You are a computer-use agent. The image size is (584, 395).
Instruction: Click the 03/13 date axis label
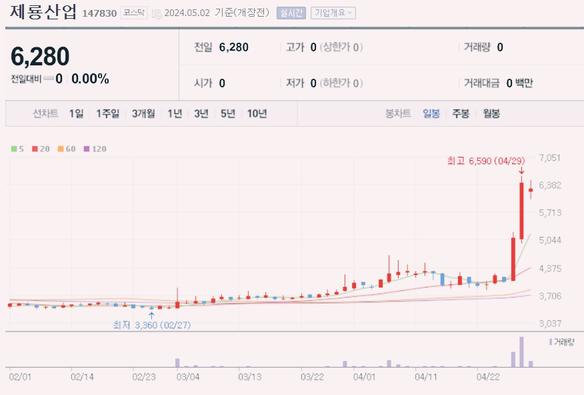tap(249, 377)
